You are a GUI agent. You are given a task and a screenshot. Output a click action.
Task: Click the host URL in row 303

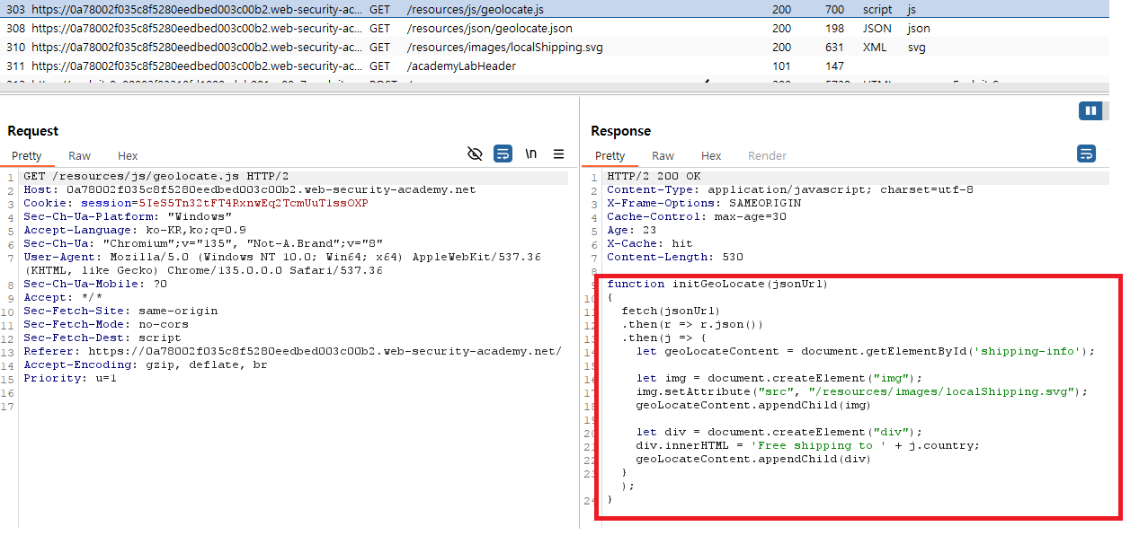[196, 9]
